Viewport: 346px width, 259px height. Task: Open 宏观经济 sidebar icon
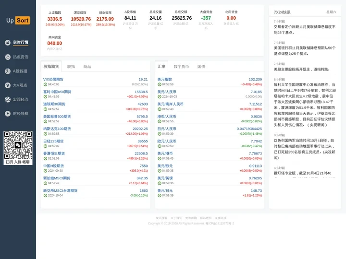[8, 100]
